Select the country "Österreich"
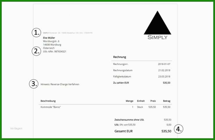 point(49,48)
